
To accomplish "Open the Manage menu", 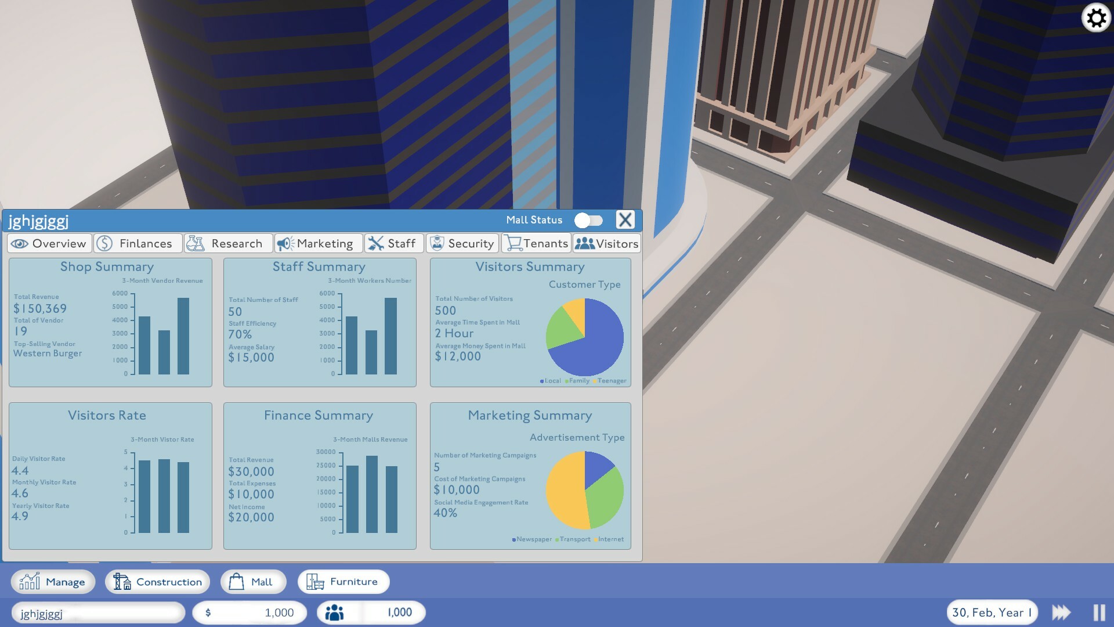I will tap(52, 581).
